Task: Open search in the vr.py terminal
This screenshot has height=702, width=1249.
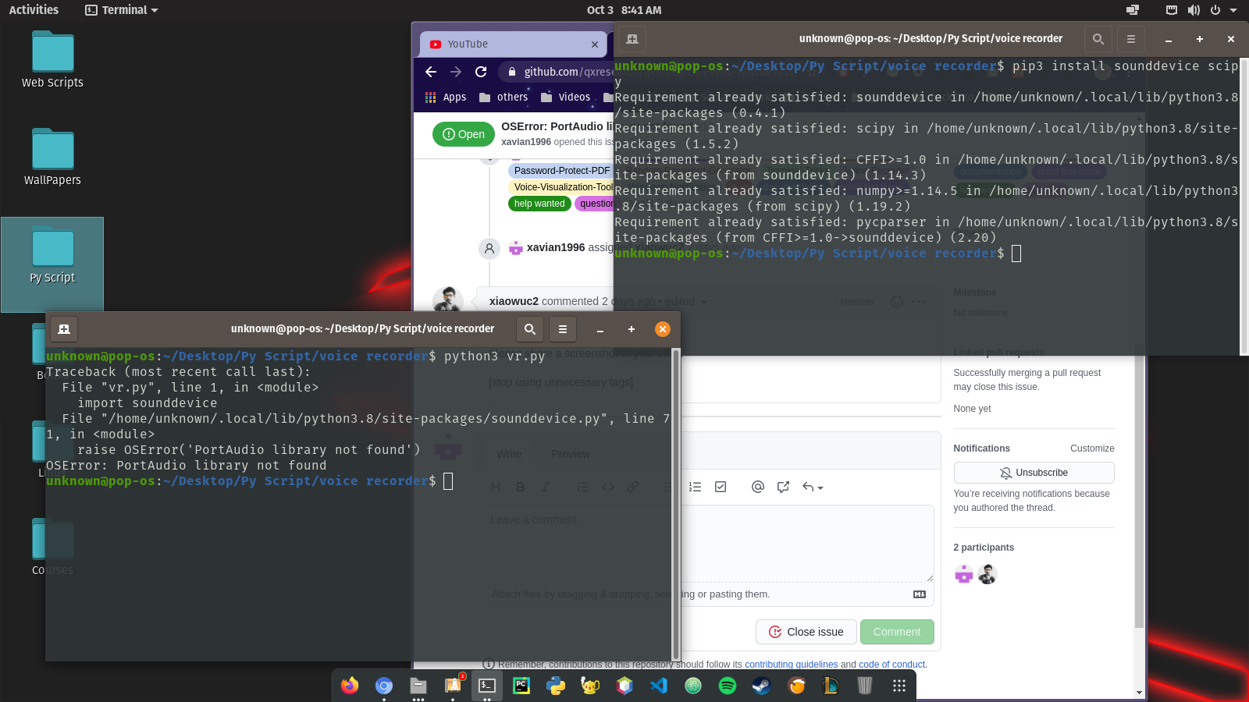Action: tap(530, 329)
